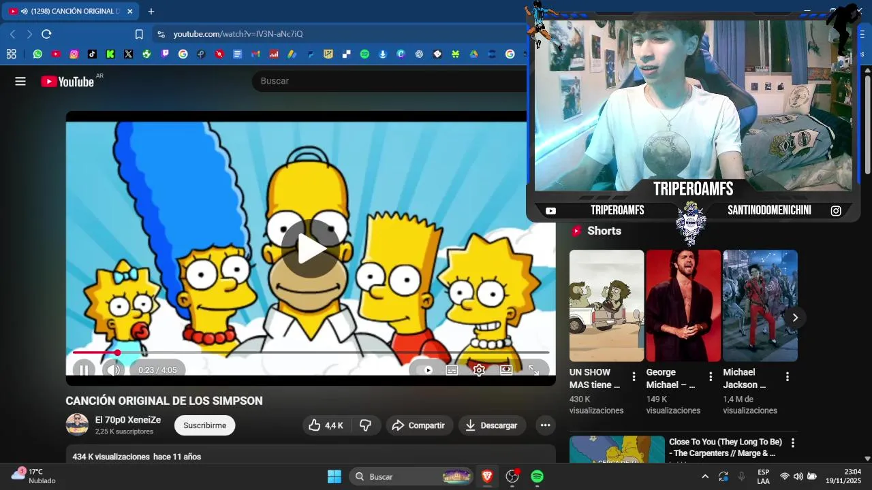The width and height of the screenshot is (872, 490).
Task: Open Spotify from the taskbar
Action: pyautogui.click(x=537, y=476)
